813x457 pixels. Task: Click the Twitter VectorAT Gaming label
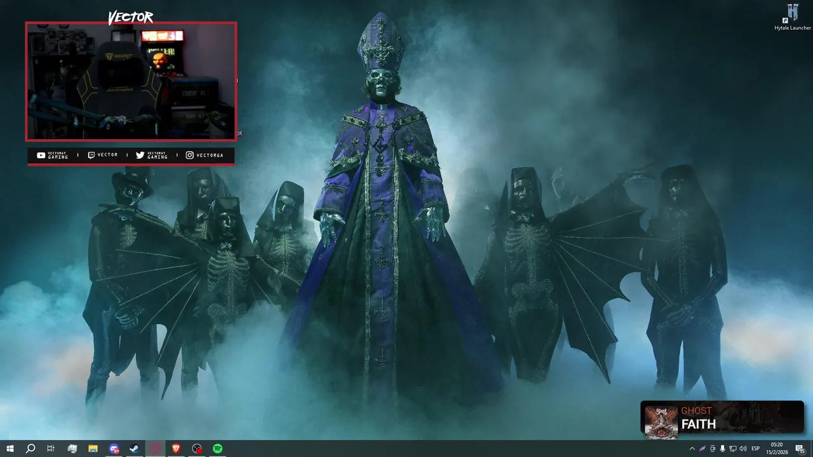[x=152, y=155]
